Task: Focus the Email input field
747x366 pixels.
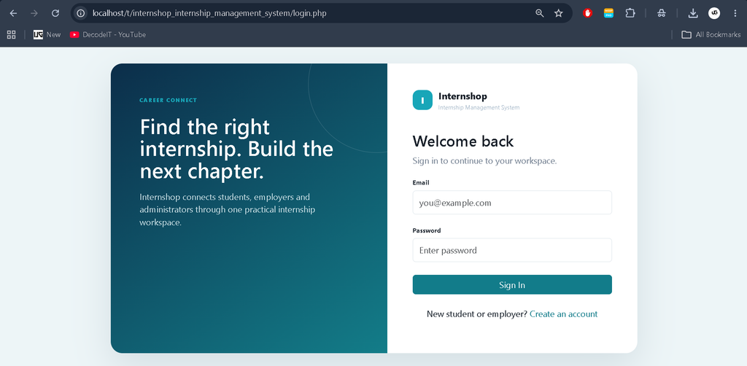Action: tap(512, 203)
